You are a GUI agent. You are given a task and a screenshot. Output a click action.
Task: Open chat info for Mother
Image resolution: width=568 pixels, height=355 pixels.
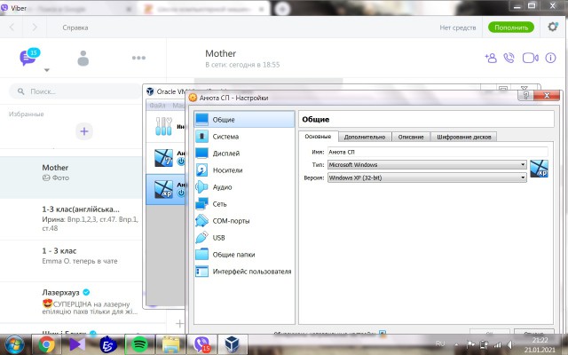(550, 58)
